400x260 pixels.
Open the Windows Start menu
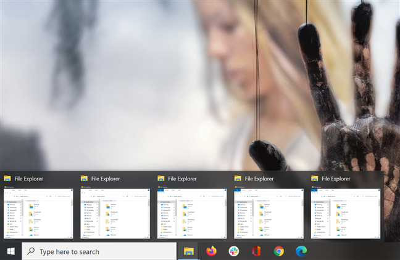click(10, 251)
